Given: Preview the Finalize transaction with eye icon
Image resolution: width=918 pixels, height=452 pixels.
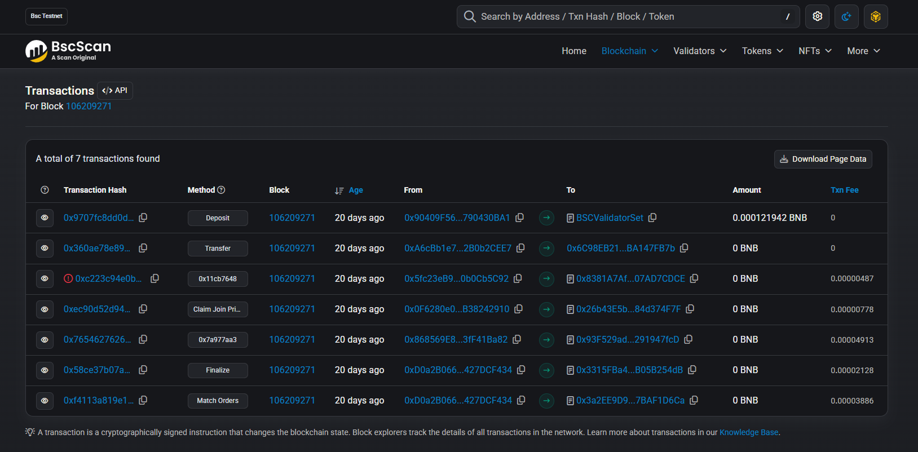Looking at the screenshot, I should 45,370.
